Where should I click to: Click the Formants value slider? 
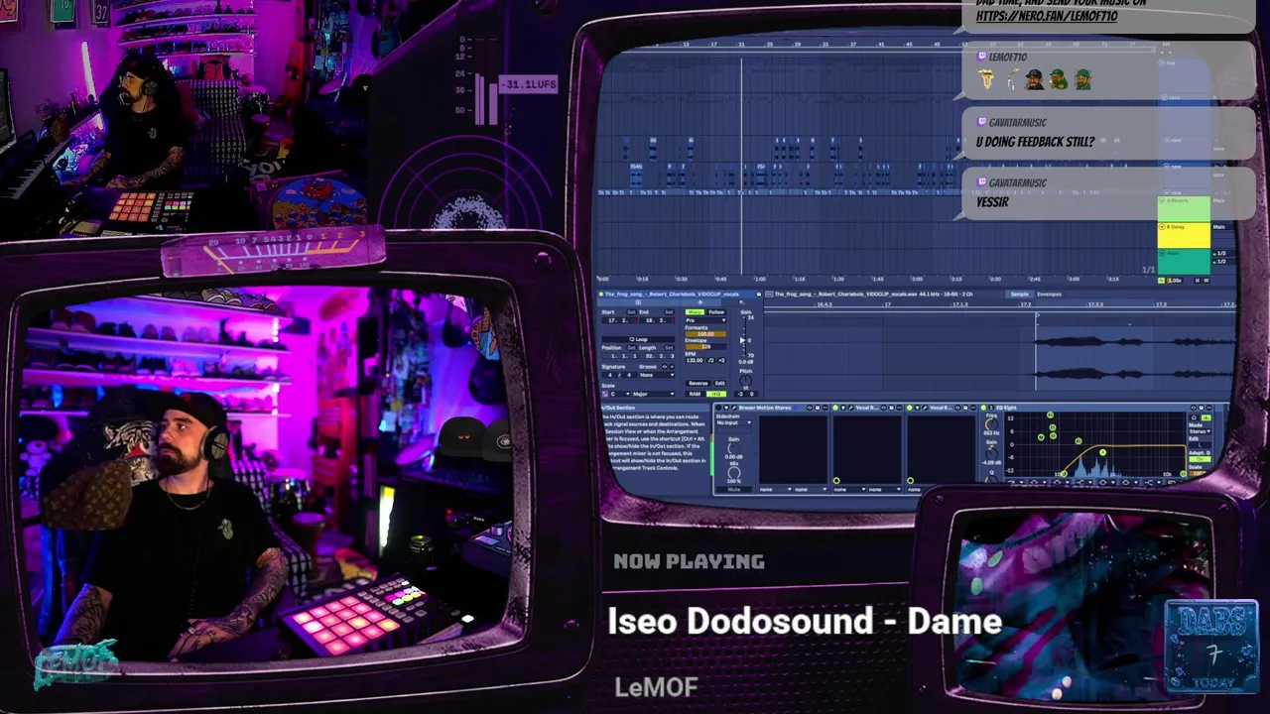705,334
